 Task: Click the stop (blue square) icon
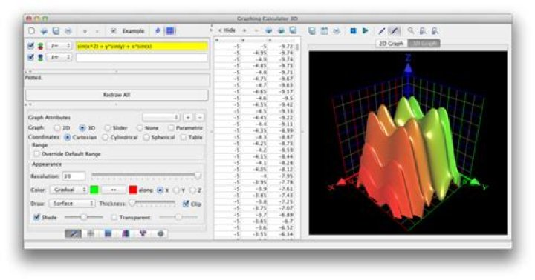(x=353, y=31)
